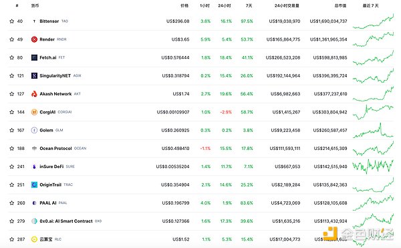
Task: Click the OriginTrail logo icon
Action: coord(34,185)
